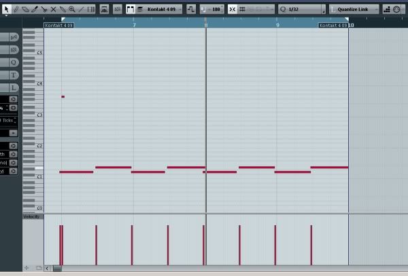The image size is (408, 276).
Task: Click the add controller lane plus button
Action: coord(27,268)
